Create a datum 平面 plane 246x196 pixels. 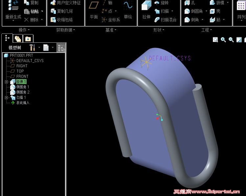(94, 10)
